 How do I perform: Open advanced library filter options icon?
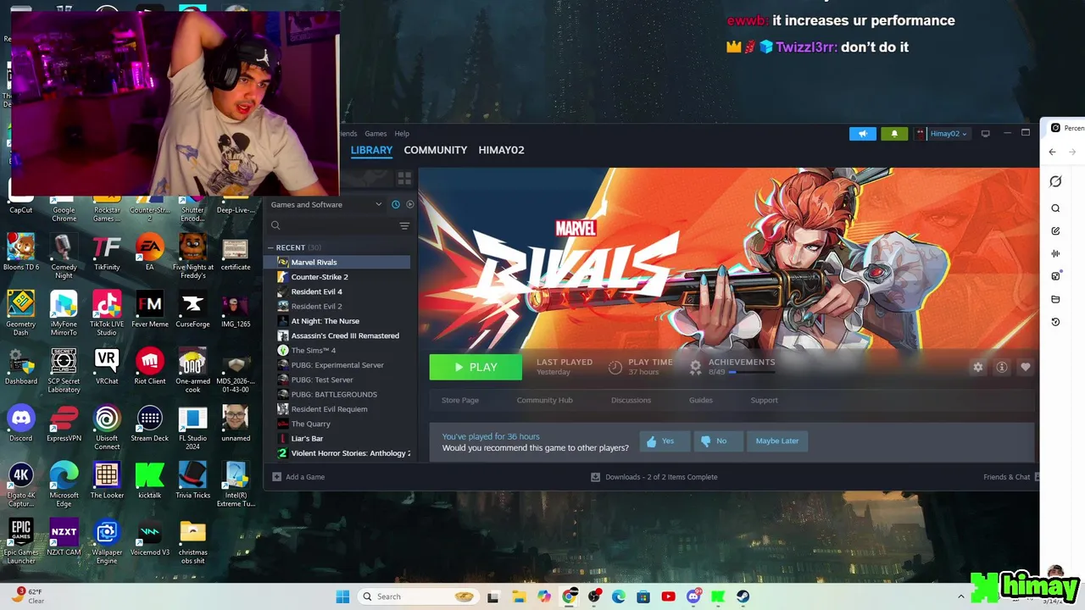(404, 225)
